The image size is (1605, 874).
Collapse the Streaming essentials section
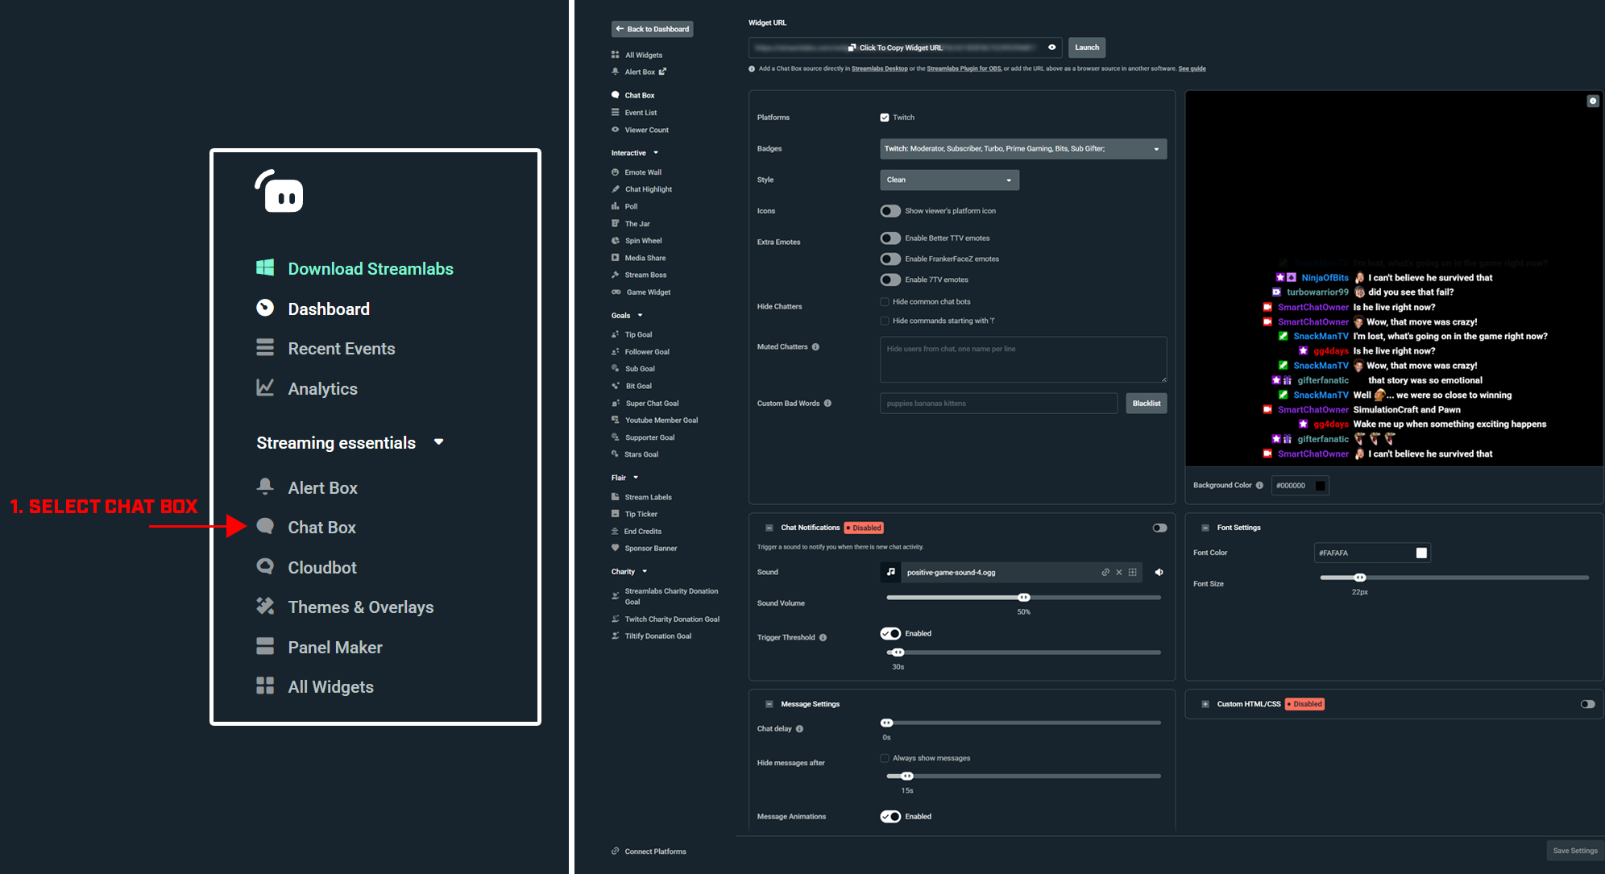coord(438,442)
